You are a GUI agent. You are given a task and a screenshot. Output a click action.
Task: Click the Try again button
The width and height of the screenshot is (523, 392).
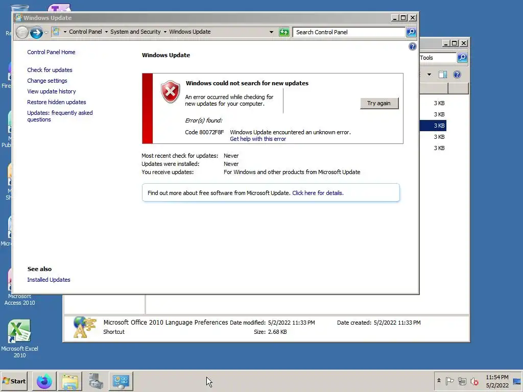click(379, 103)
